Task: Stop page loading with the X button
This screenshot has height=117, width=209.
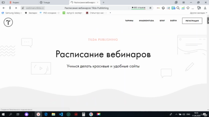Action: pos(16,8)
